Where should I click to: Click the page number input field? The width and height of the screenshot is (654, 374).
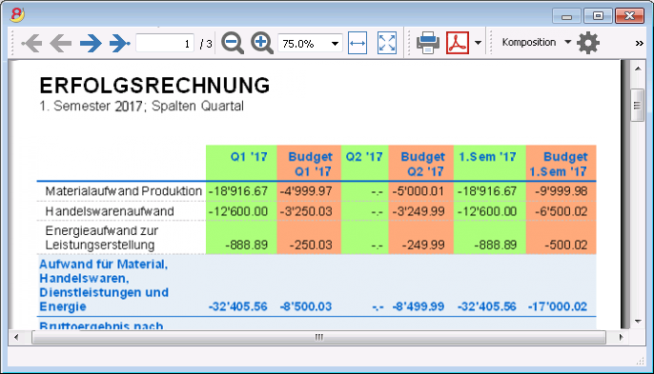point(165,44)
